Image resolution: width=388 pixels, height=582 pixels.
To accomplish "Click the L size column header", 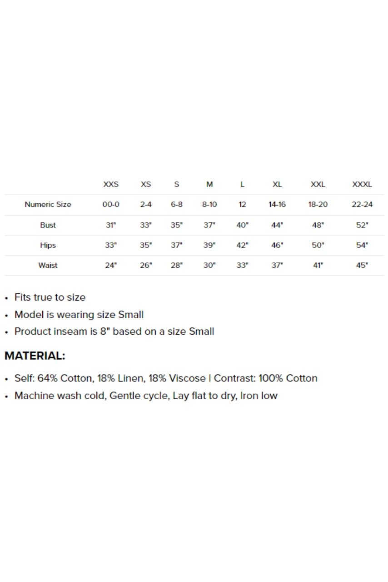I will (242, 184).
